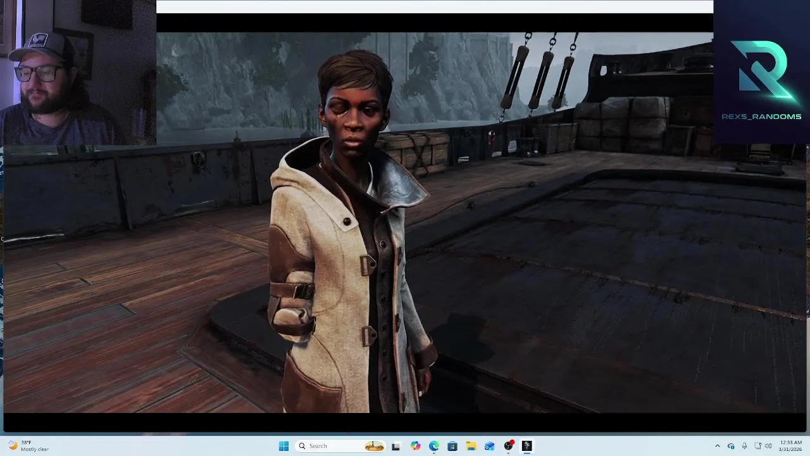This screenshot has height=456, width=810.
Task: Click the microphone tray icon
Action: 744,446
